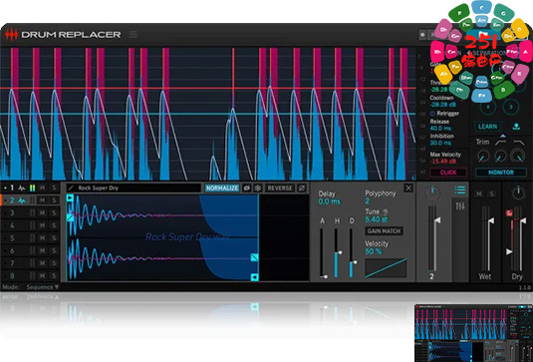Screen dimensions: 533x362
Task: Toggle the CLICK button
Action: tap(448, 173)
